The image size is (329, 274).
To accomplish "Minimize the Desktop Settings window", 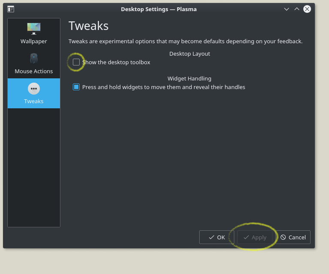I will click(287, 9).
